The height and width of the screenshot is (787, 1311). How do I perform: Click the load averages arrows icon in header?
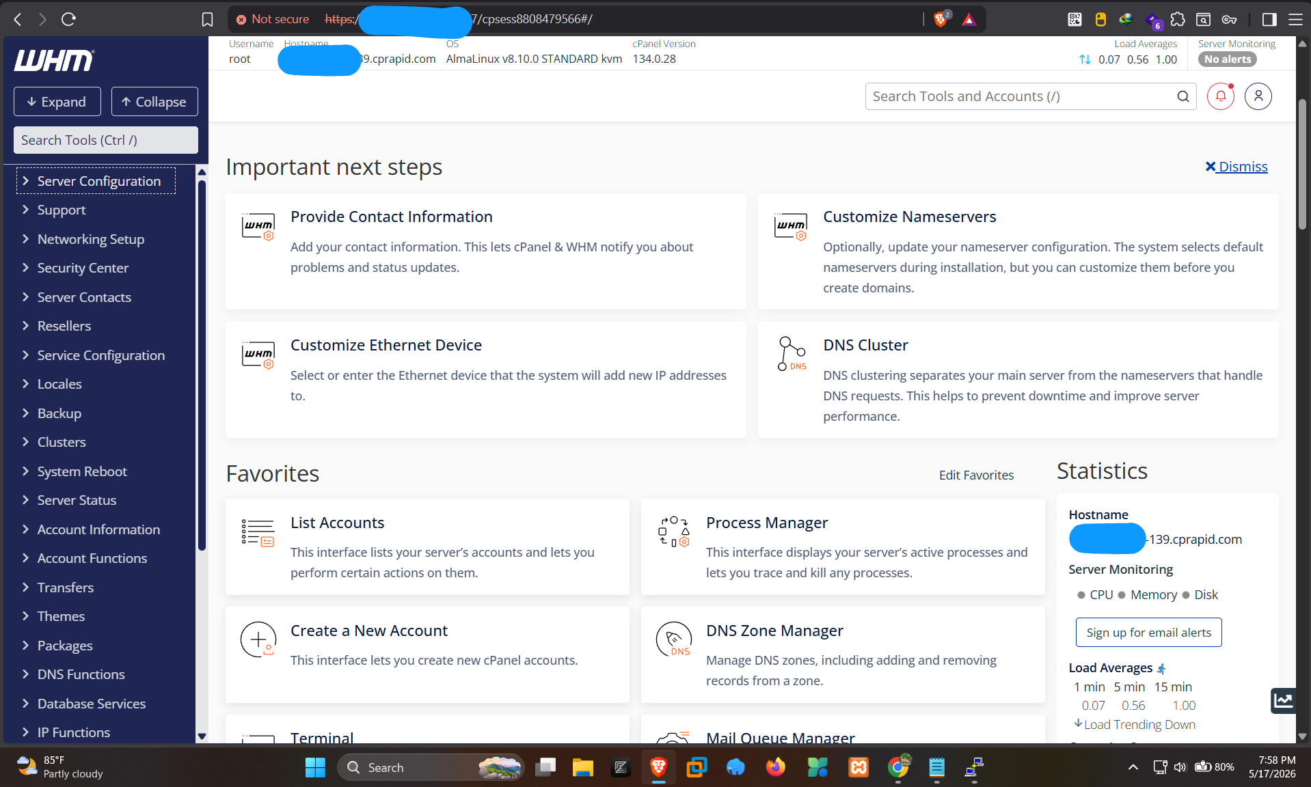point(1085,59)
